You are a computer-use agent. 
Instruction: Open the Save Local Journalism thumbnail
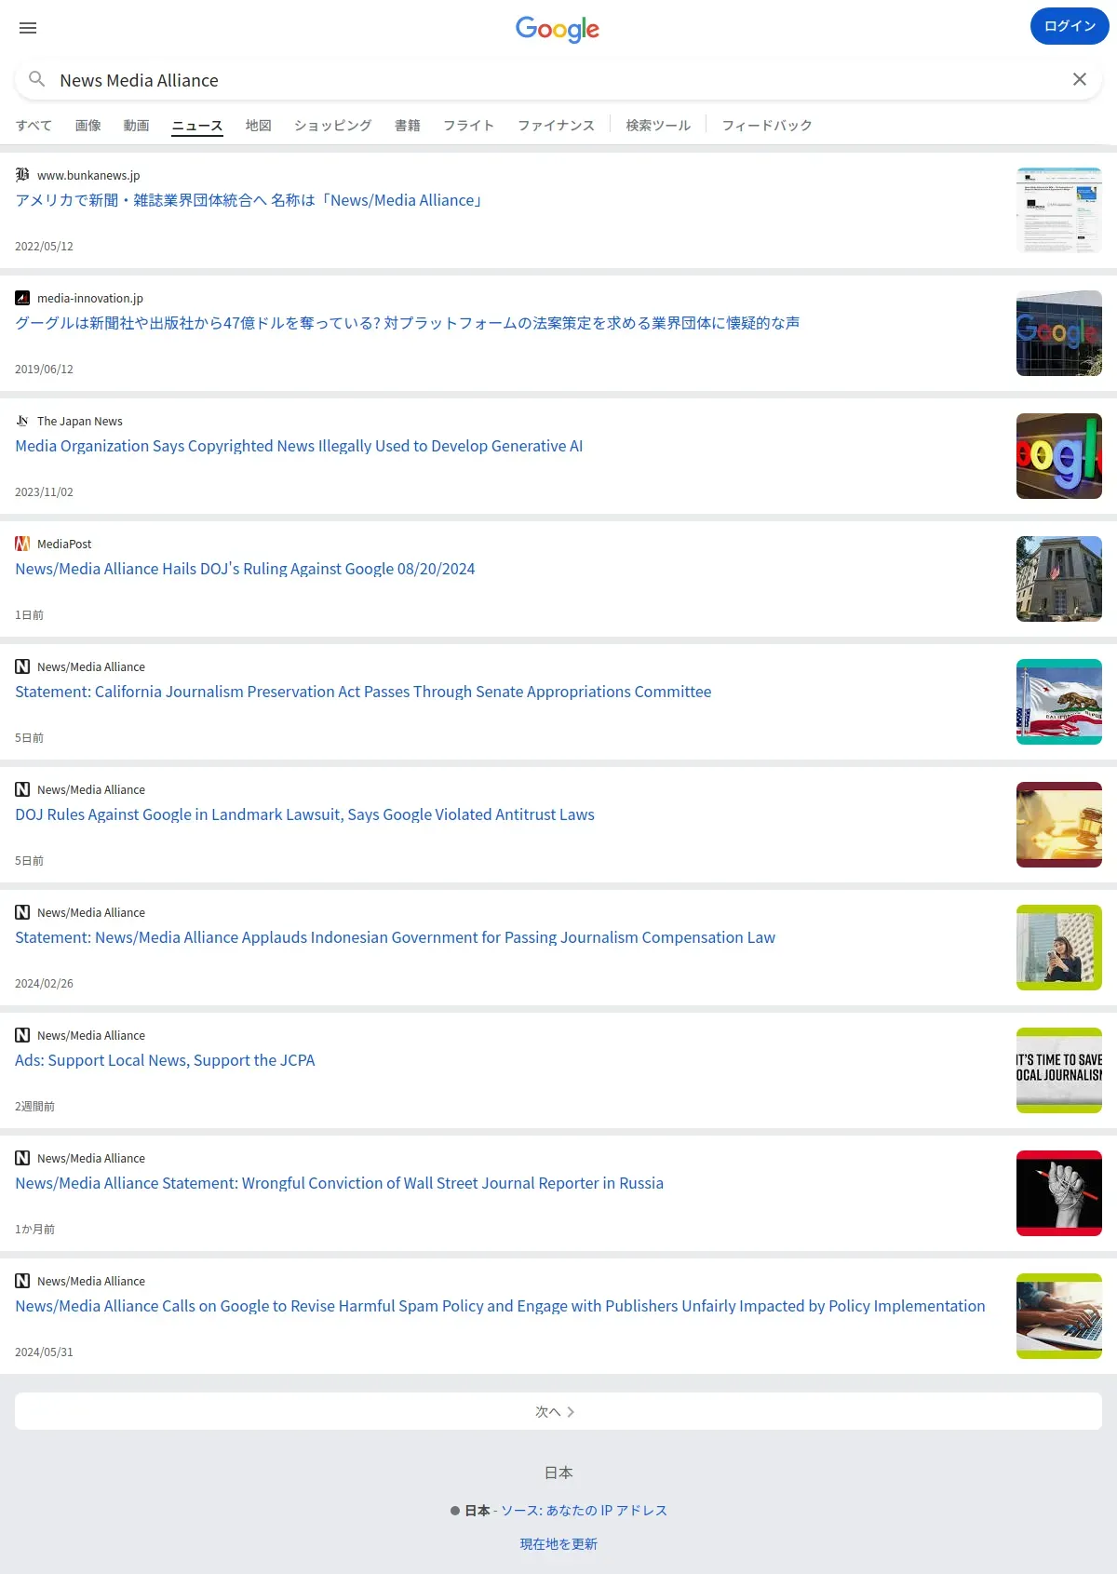(x=1059, y=1070)
